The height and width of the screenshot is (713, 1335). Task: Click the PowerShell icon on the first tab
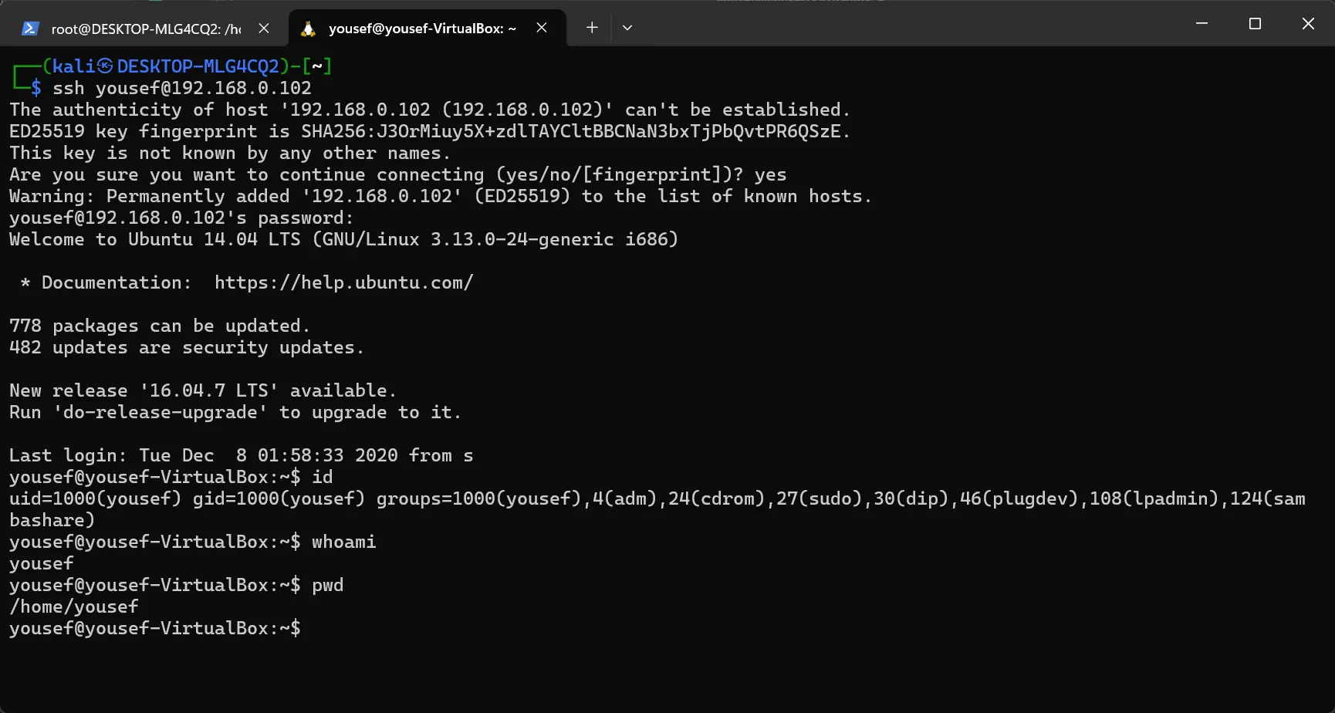click(30, 29)
